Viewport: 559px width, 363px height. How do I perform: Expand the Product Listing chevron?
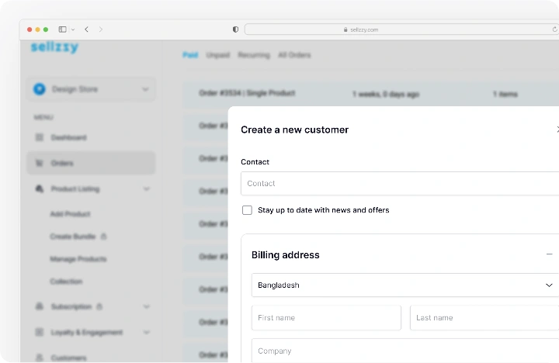click(147, 188)
